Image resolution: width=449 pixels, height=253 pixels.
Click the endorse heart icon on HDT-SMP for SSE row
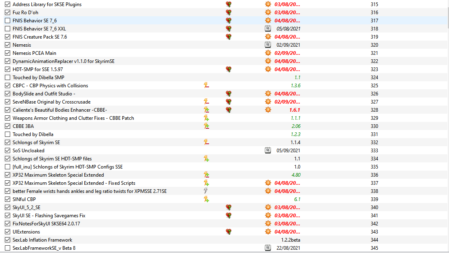pyautogui.click(x=229, y=69)
